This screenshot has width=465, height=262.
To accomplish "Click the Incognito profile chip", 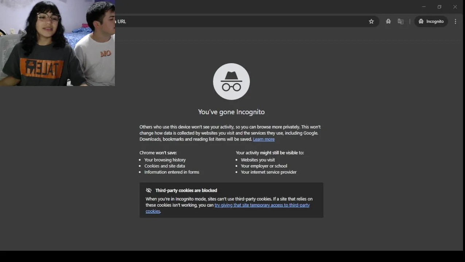I will click(431, 21).
